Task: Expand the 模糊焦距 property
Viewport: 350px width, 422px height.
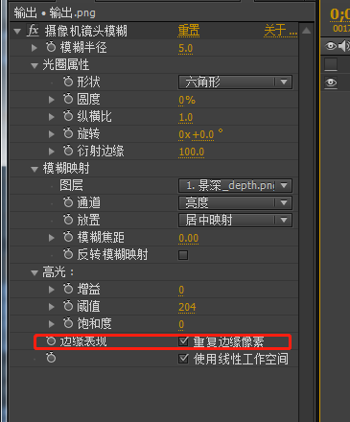Action: click(52, 238)
